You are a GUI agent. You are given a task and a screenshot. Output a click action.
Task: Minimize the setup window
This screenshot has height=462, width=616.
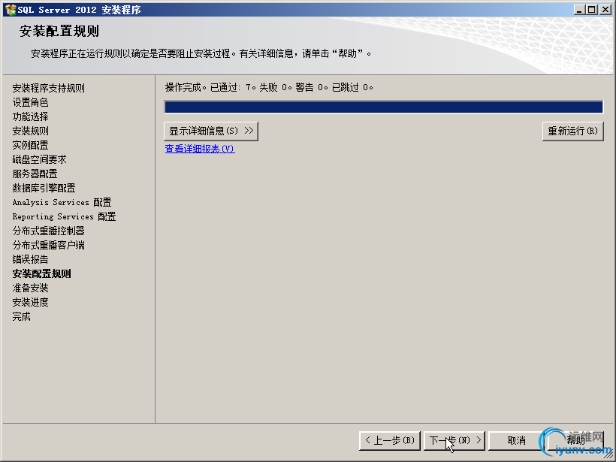[x=578, y=10]
